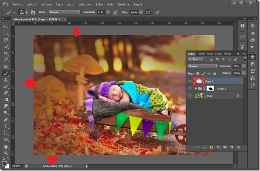The height and width of the screenshot is (171, 260).
Task: Hide the Capa 1 layer
Action: 190,81
